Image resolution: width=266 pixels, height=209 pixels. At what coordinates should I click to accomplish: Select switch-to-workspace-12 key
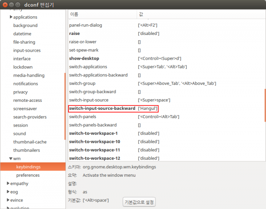tap(95, 158)
